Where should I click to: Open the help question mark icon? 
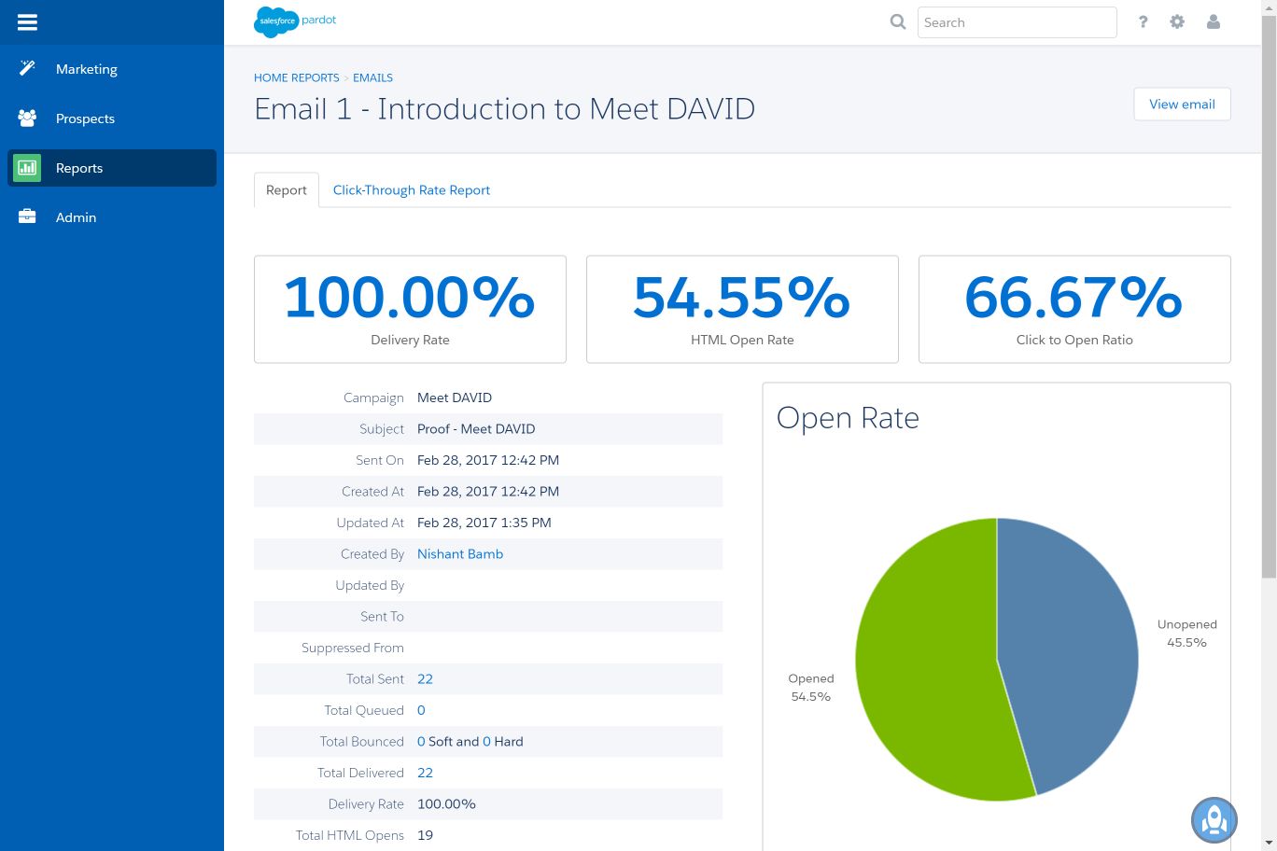[1143, 21]
